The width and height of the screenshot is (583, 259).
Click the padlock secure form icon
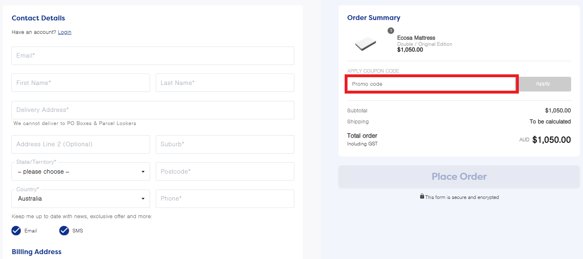pos(422,196)
